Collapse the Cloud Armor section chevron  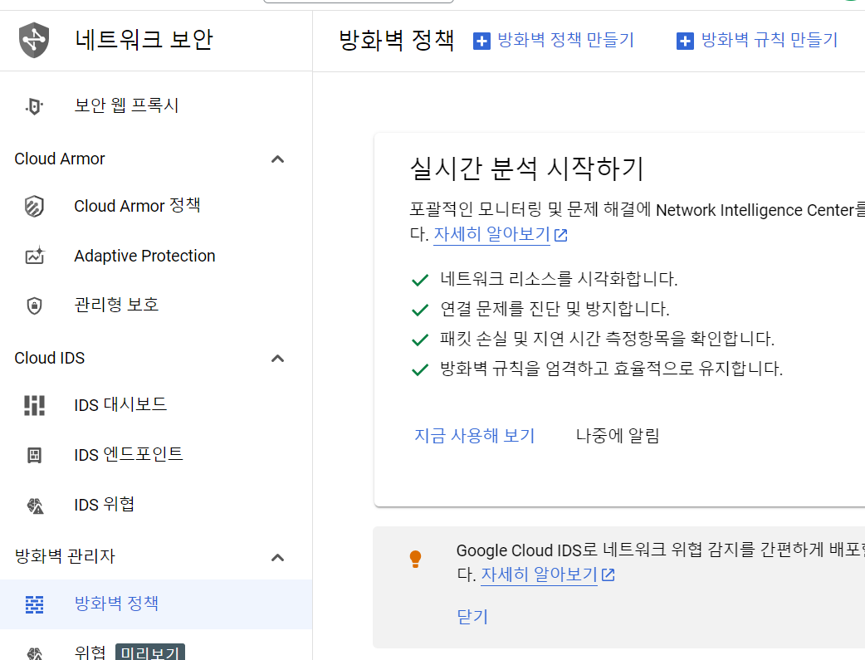(x=278, y=159)
